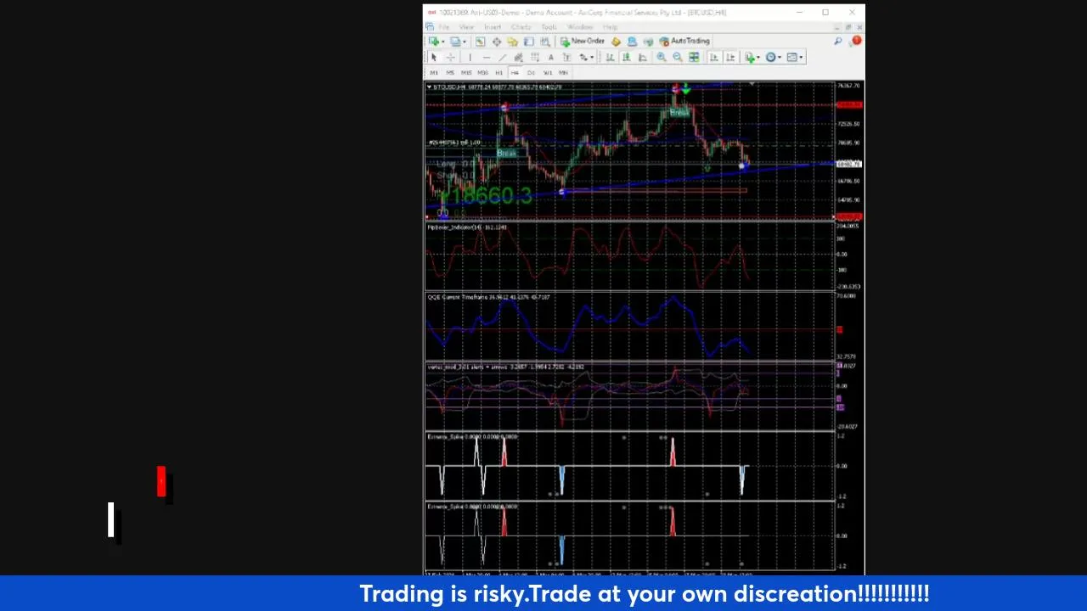Select the H1 timeframe button
This screenshot has width=1087, height=611.
[498, 73]
